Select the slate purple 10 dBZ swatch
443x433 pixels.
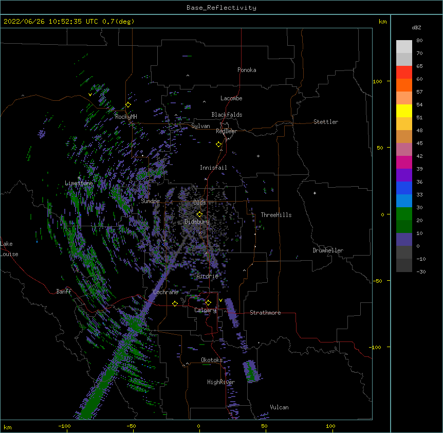[404, 240]
